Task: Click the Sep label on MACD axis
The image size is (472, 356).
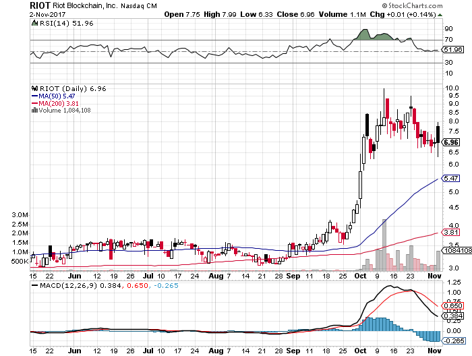Action: pos(293,351)
